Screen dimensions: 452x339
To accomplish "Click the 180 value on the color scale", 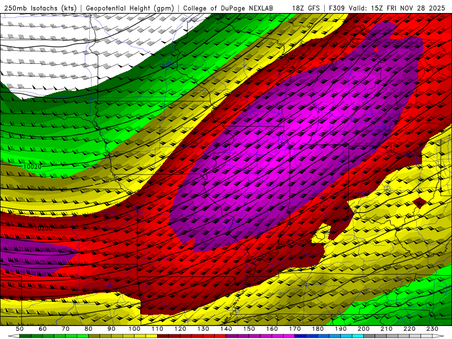I will click(x=318, y=329).
